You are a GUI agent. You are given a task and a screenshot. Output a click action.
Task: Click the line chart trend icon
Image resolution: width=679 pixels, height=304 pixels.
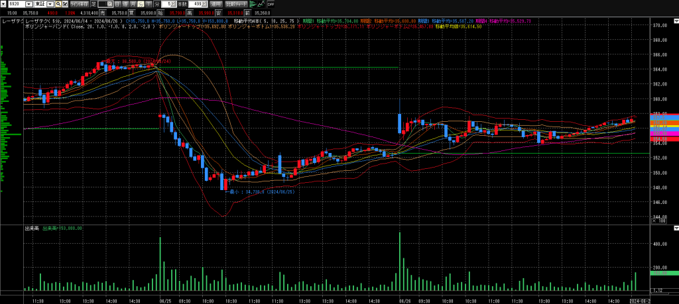coord(262,4)
